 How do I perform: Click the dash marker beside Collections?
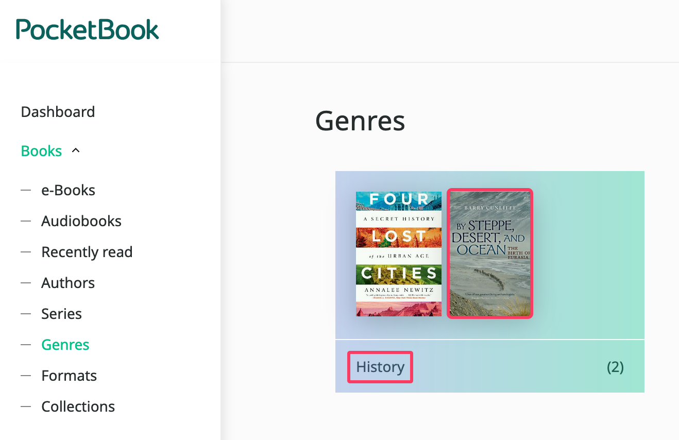pos(26,407)
